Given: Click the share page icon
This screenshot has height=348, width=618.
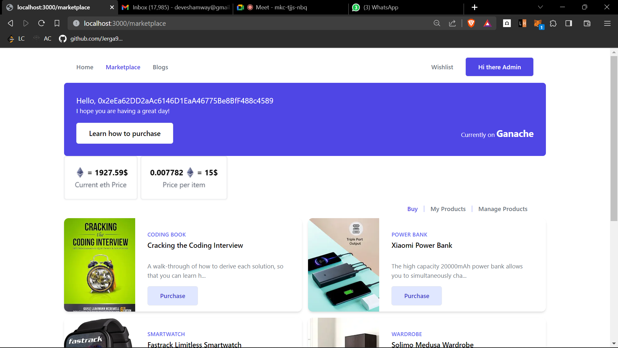Looking at the screenshot, I should [452, 23].
